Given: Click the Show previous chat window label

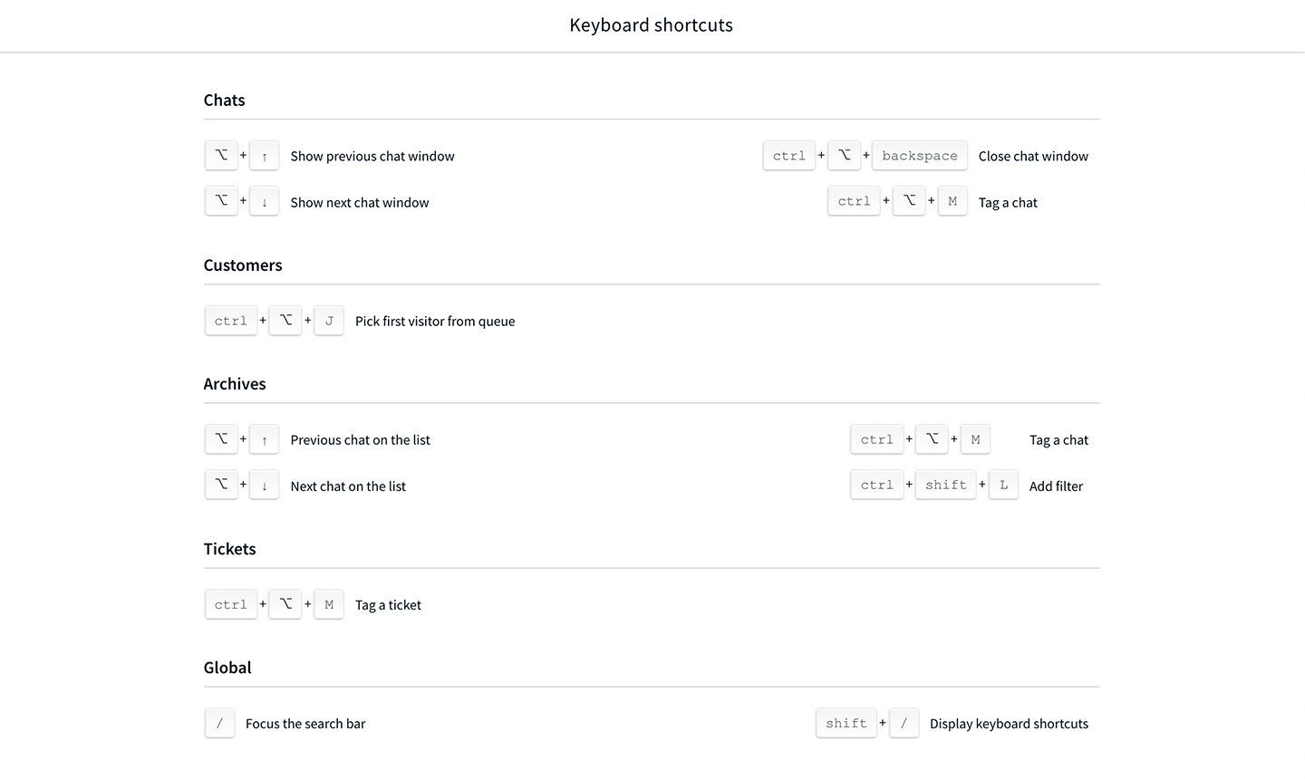Looking at the screenshot, I should pos(372,156).
